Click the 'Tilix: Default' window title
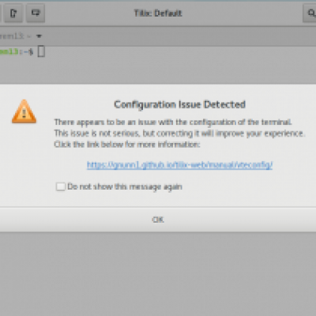 coord(158,13)
